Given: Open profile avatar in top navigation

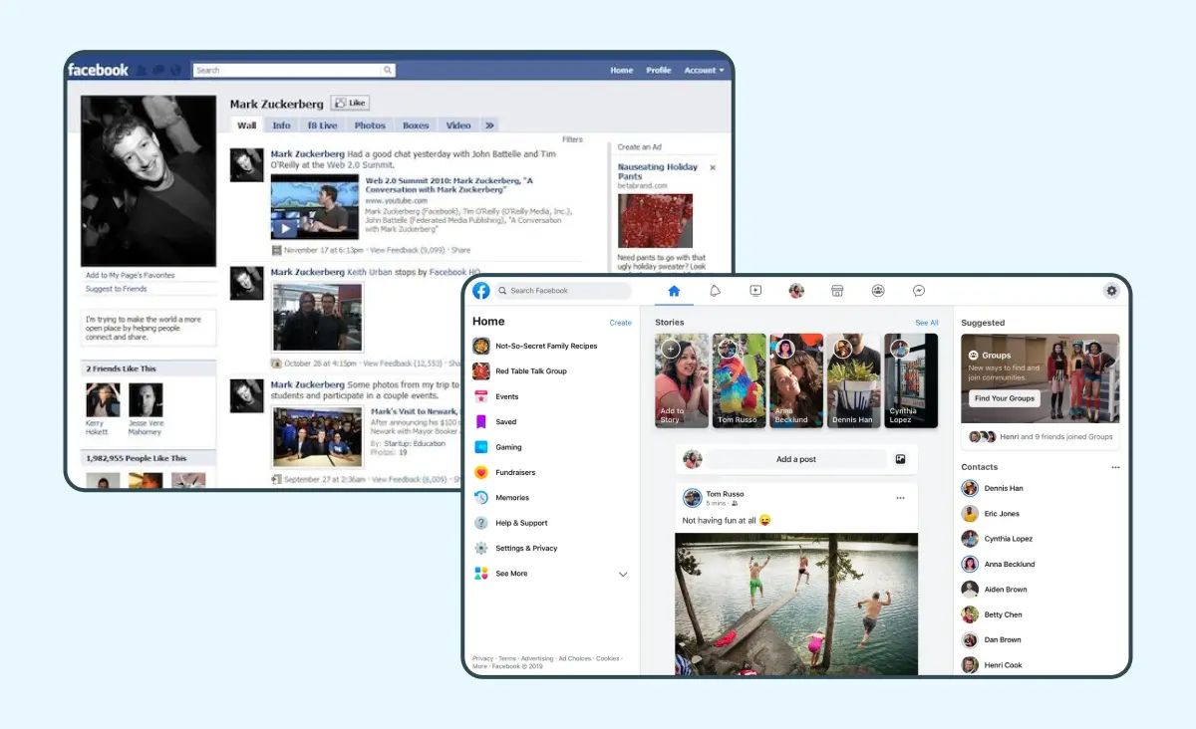Looking at the screenshot, I should coord(796,291).
